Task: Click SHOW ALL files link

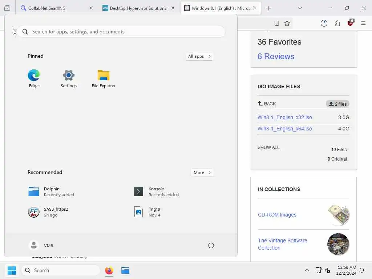Action: coord(268,147)
